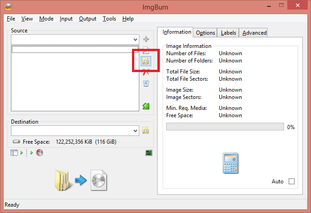Expand the Destination dropdown list
Viewport: 311px width, 213px height.
point(136,131)
